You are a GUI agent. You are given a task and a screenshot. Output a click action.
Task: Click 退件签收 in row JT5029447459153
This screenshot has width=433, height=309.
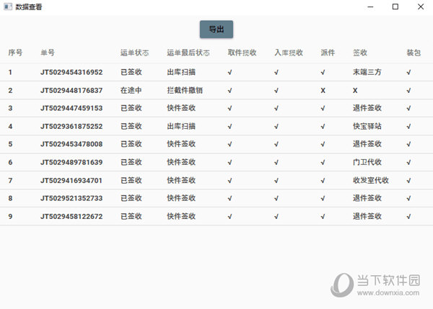[367, 108]
